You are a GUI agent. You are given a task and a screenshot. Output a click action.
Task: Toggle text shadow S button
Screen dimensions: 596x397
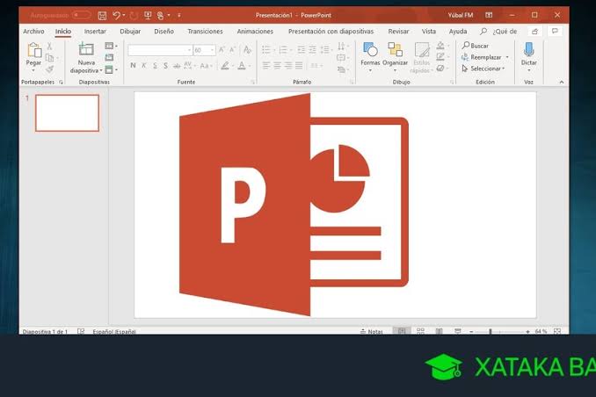[166, 65]
